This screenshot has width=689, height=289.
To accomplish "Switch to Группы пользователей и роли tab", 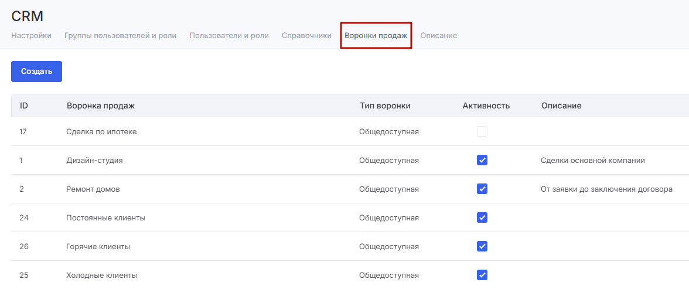I will [x=120, y=36].
